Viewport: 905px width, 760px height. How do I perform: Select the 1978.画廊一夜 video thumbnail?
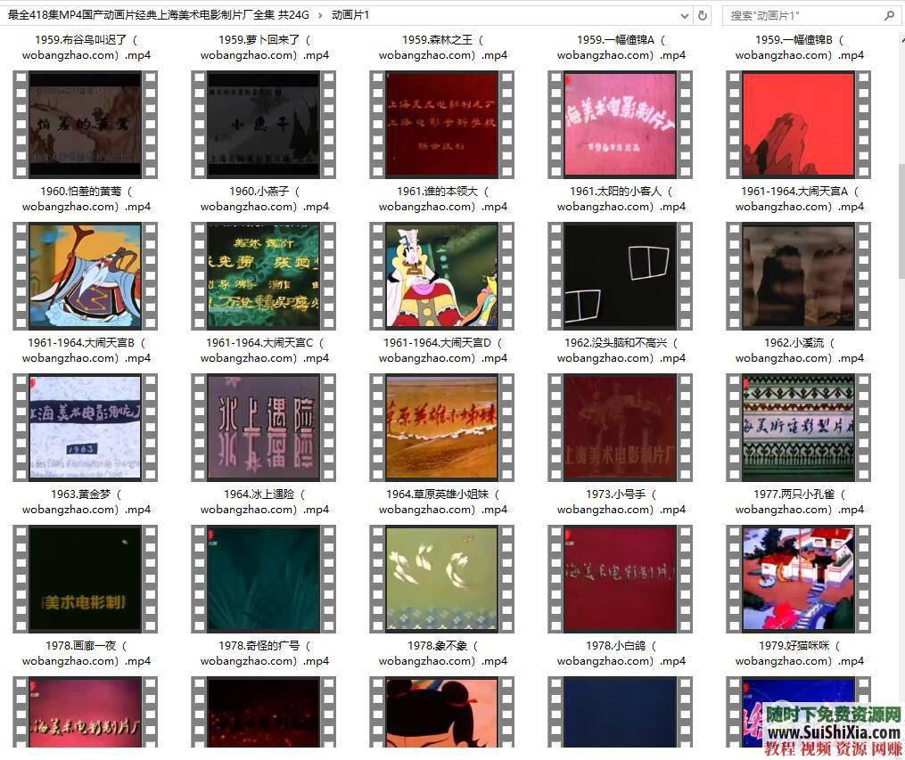pyautogui.click(x=86, y=579)
